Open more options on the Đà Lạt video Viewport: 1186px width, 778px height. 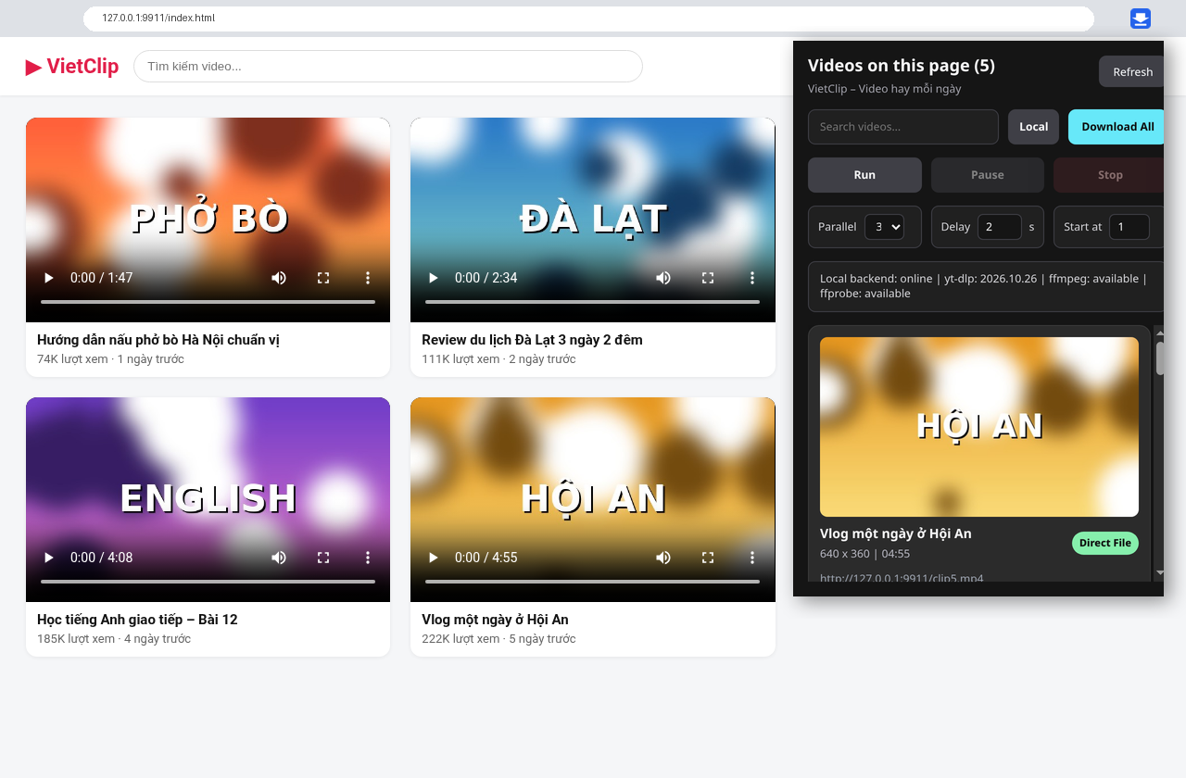click(752, 278)
